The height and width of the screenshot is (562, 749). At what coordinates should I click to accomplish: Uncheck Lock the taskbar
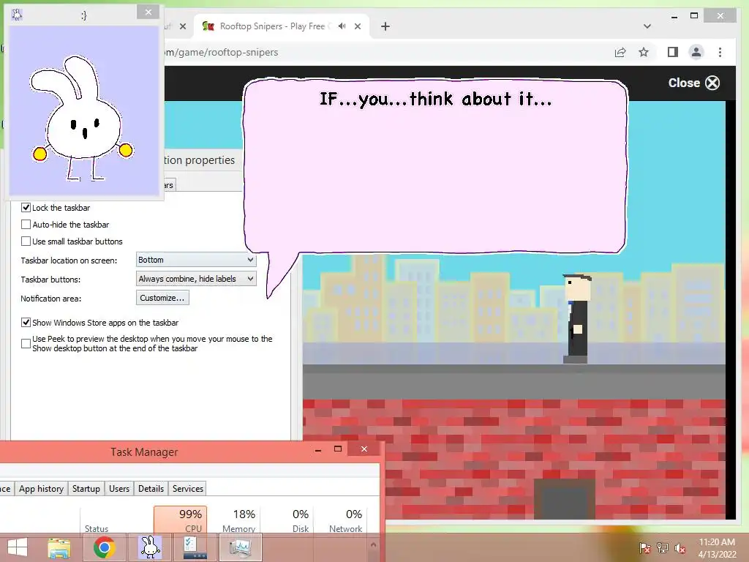pos(26,207)
